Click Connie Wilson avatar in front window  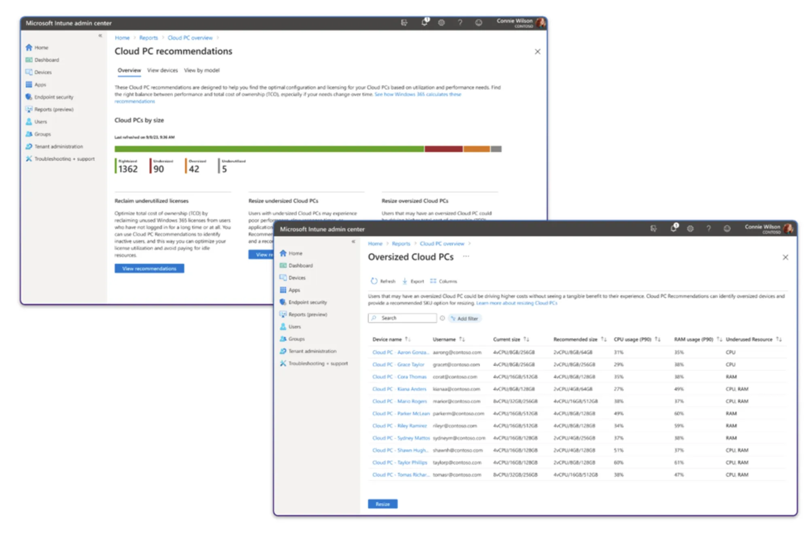pos(788,228)
